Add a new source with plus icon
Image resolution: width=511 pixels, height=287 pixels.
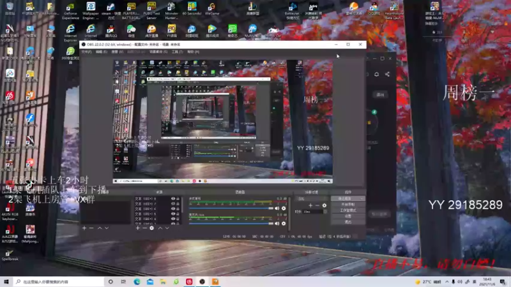[137, 228]
